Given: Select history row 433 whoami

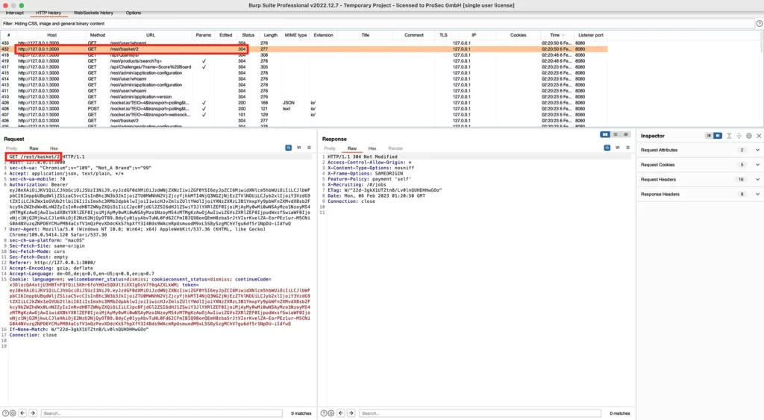Looking at the screenshot, I should [304, 43].
